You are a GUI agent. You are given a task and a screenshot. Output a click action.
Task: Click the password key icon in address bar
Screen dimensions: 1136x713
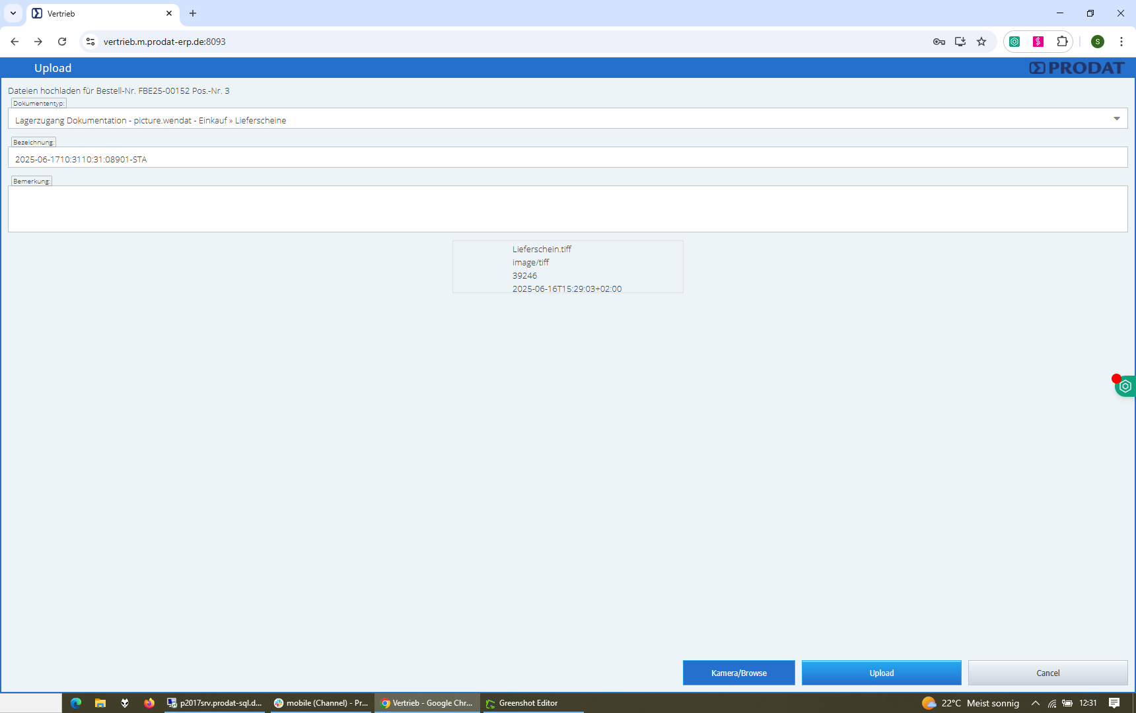tap(939, 42)
